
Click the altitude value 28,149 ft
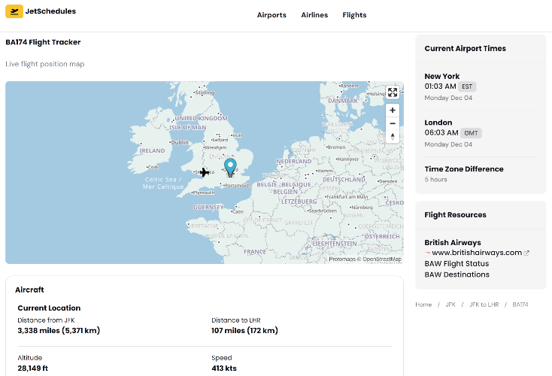click(33, 368)
